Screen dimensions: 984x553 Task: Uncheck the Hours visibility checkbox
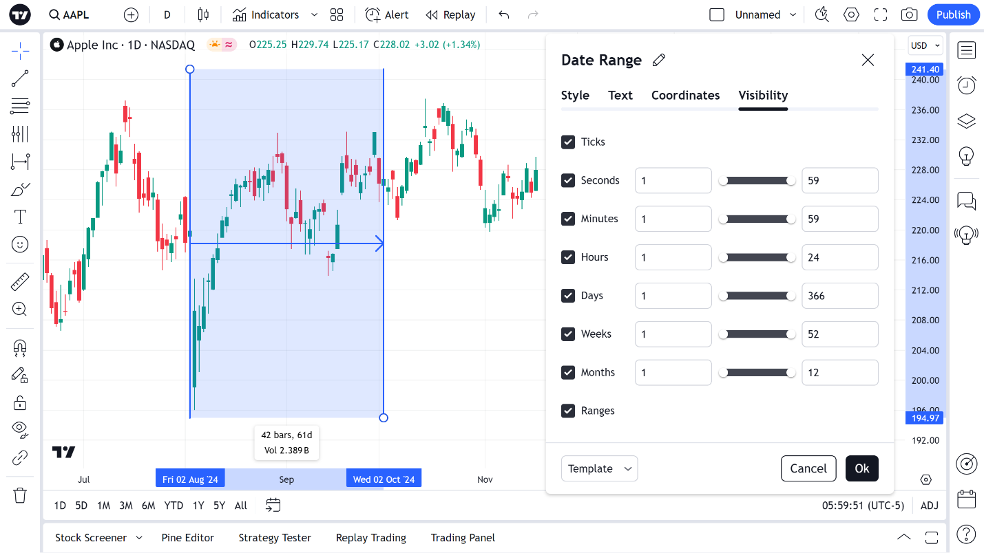(568, 257)
